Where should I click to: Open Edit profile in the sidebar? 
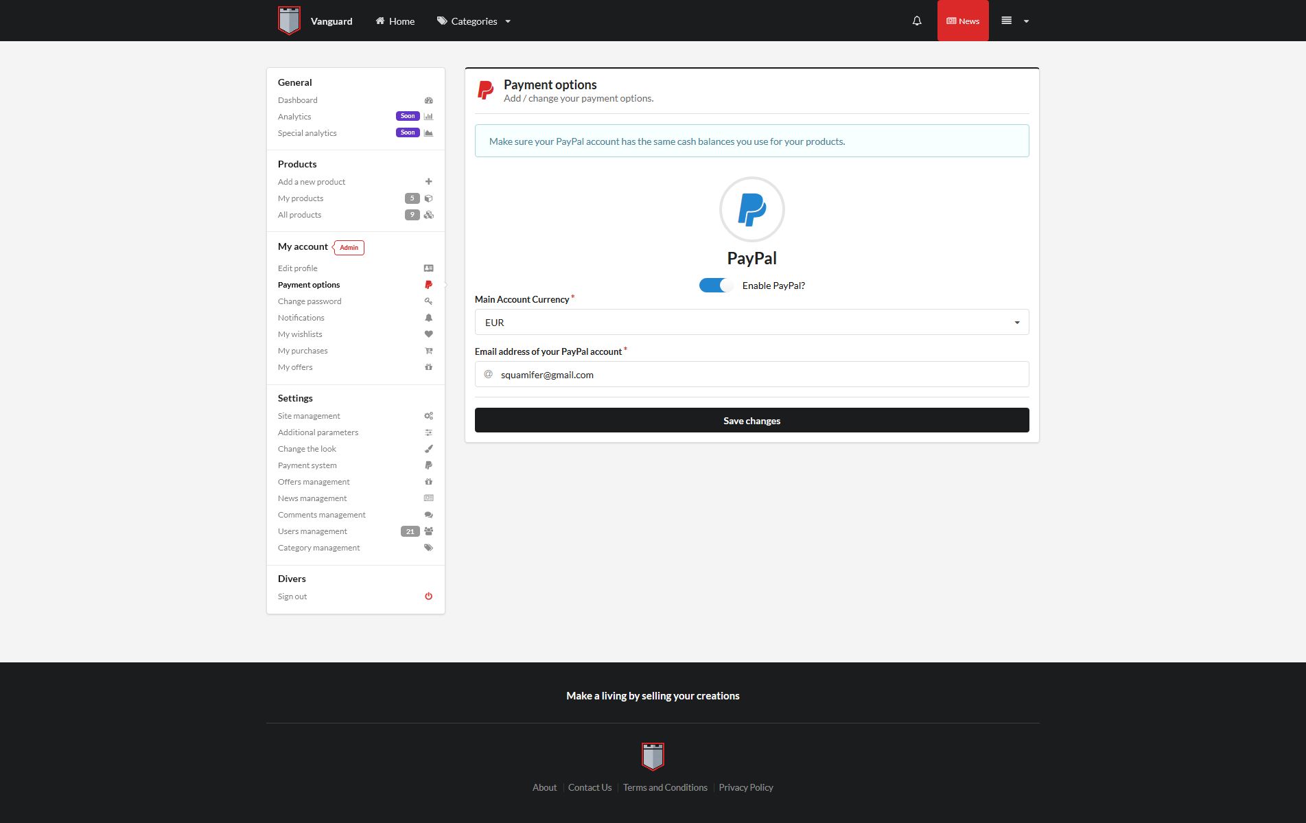298,268
